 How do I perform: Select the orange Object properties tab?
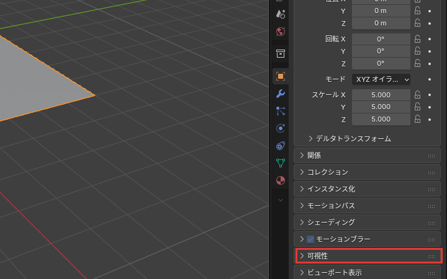281,76
